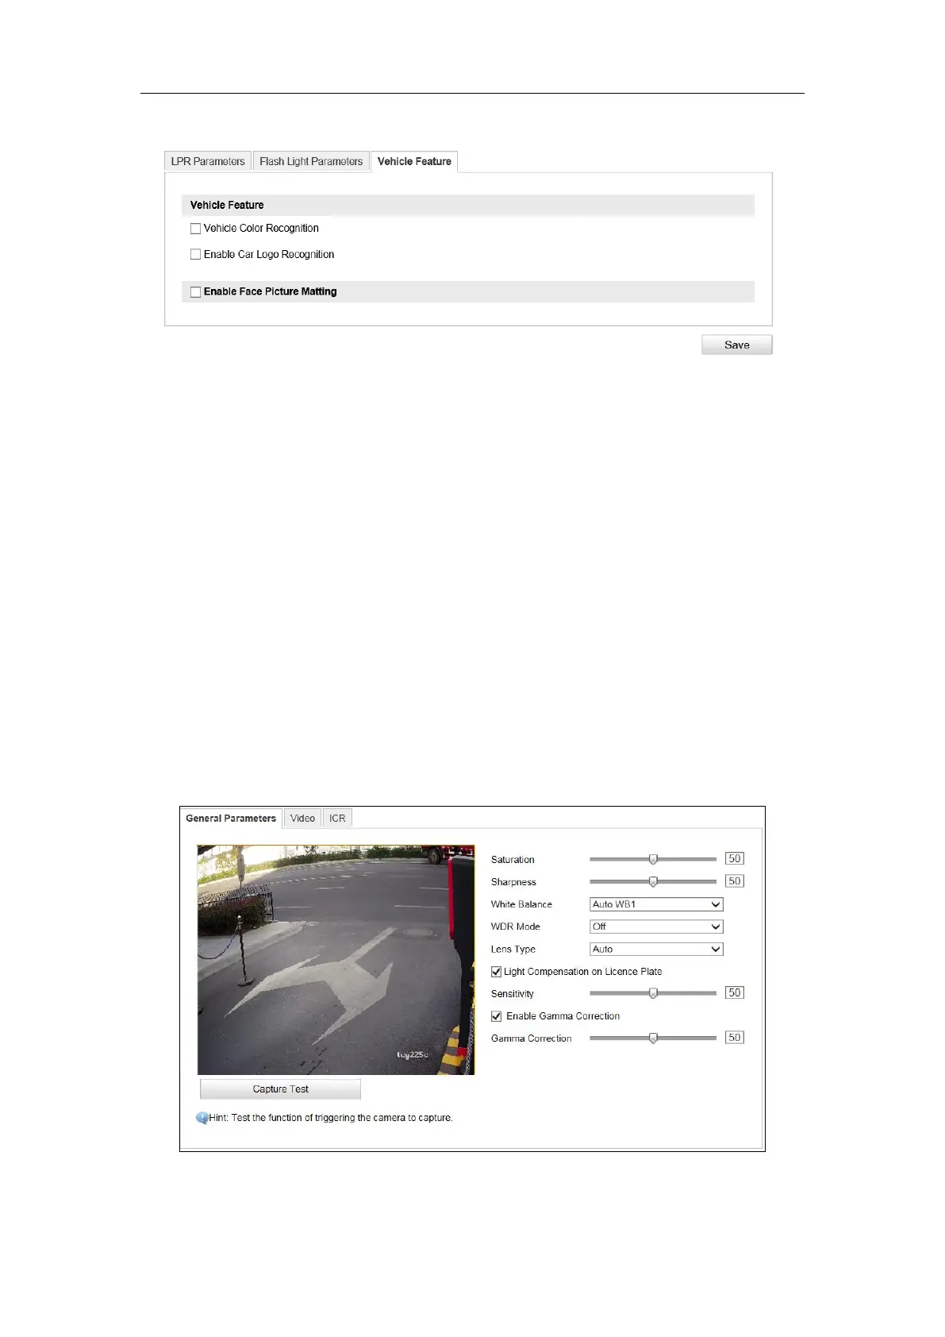Click the Saturation value field
This screenshot has height=1337, width=945.
coord(735,859)
